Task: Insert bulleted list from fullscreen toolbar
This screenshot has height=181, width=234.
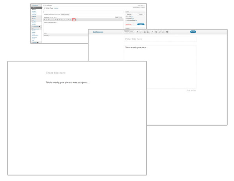Action: tap(145, 32)
